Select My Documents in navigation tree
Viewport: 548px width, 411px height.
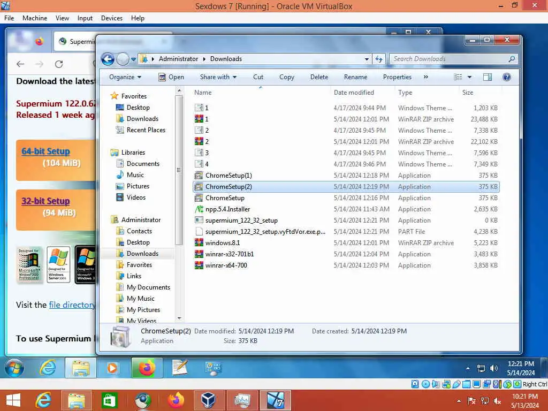148,287
